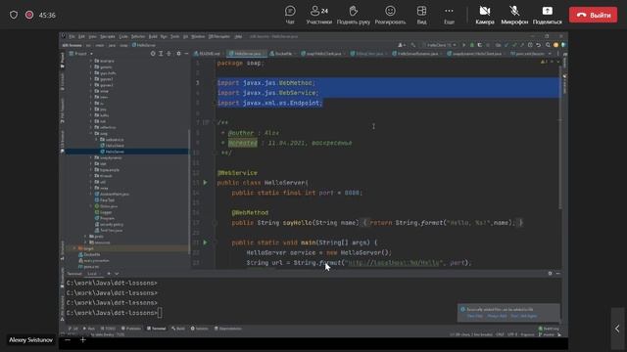Minimize the terminal tool window

click(557, 274)
